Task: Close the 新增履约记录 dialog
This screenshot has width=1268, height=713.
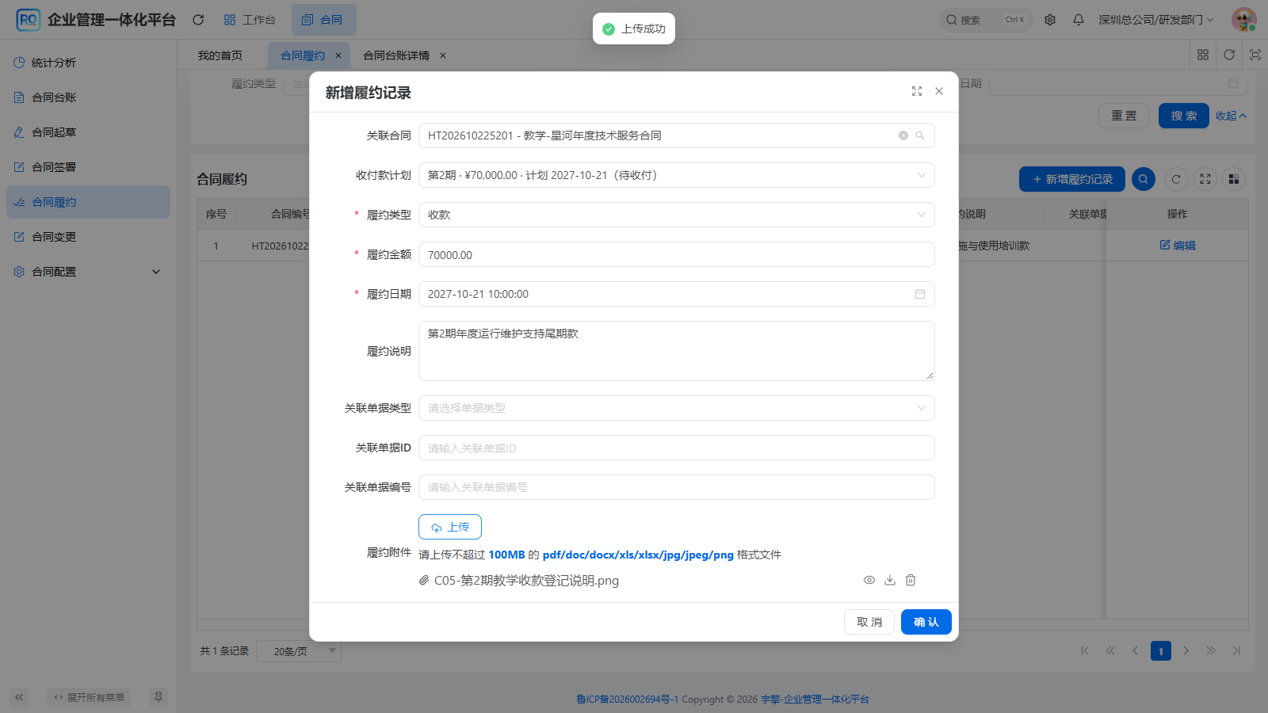Action: click(x=939, y=91)
